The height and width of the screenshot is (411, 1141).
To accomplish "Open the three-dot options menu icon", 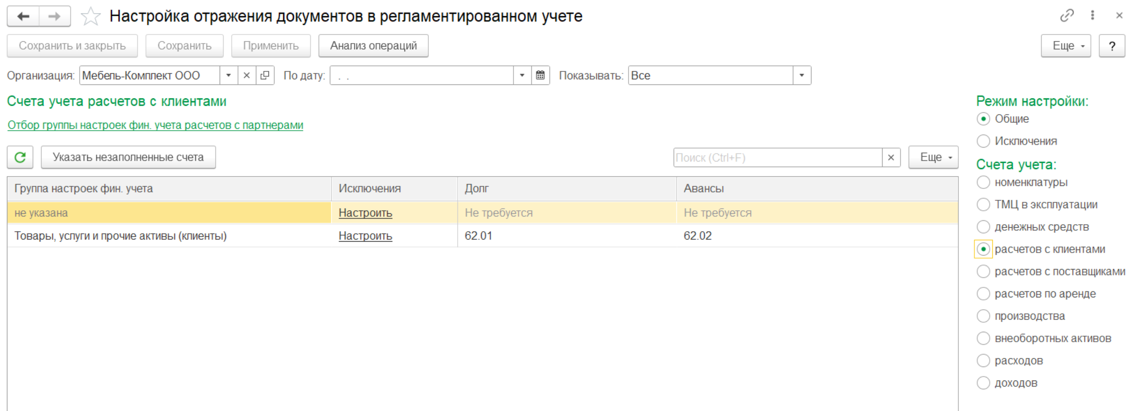I will [x=1092, y=16].
